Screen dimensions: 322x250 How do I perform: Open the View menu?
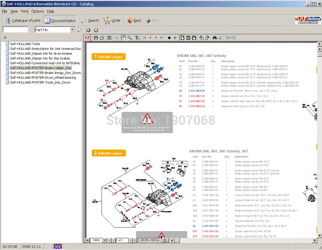(x=14, y=11)
